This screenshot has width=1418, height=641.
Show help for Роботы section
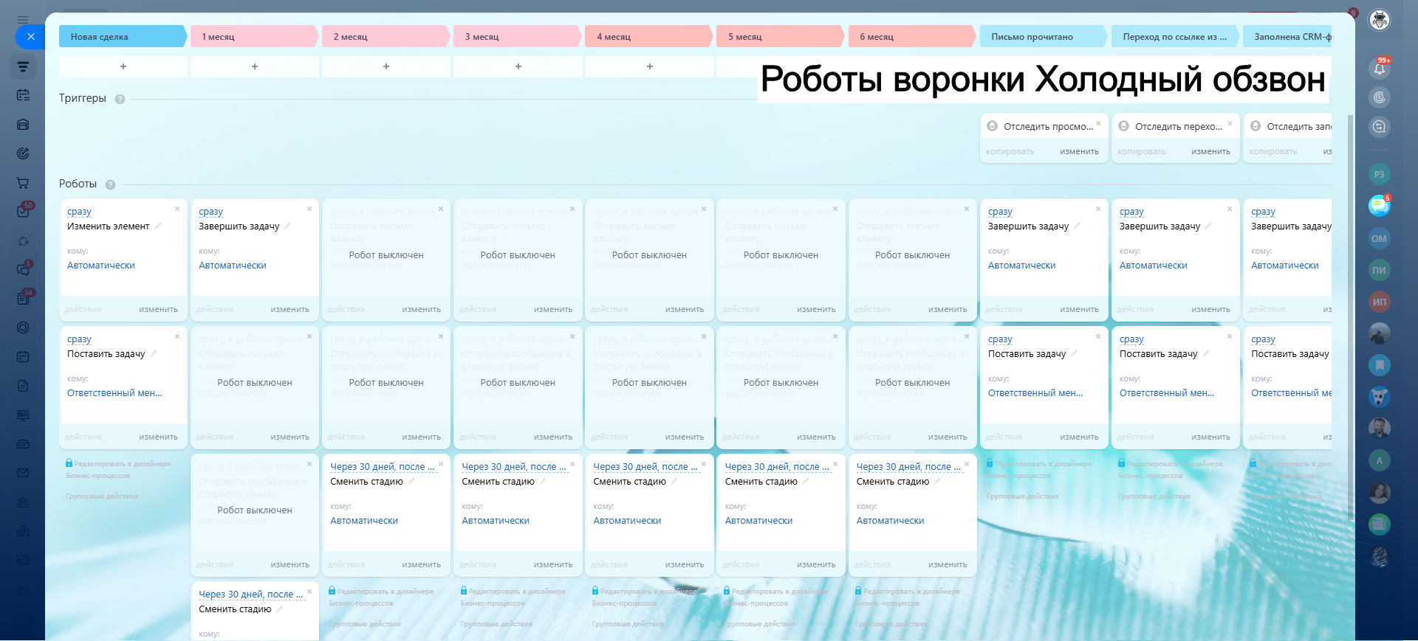pyautogui.click(x=110, y=184)
